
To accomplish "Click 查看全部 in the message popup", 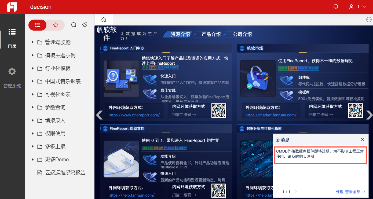I will click(x=353, y=192).
